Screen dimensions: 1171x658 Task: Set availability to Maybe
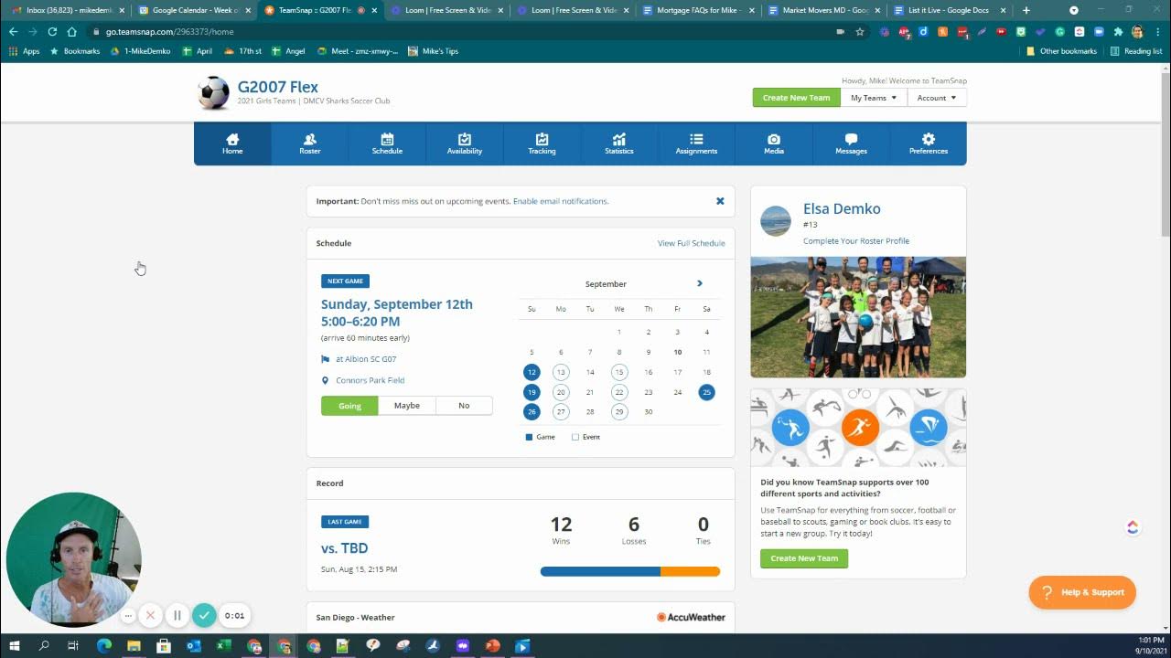click(406, 406)
